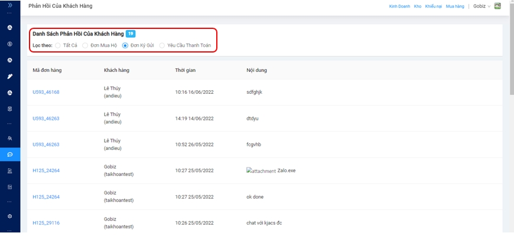Select the 'Đơn Mua Hộ' radio button

pos(85,45)
